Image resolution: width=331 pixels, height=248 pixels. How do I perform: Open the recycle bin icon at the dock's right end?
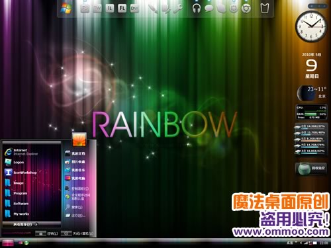[264, 9]
